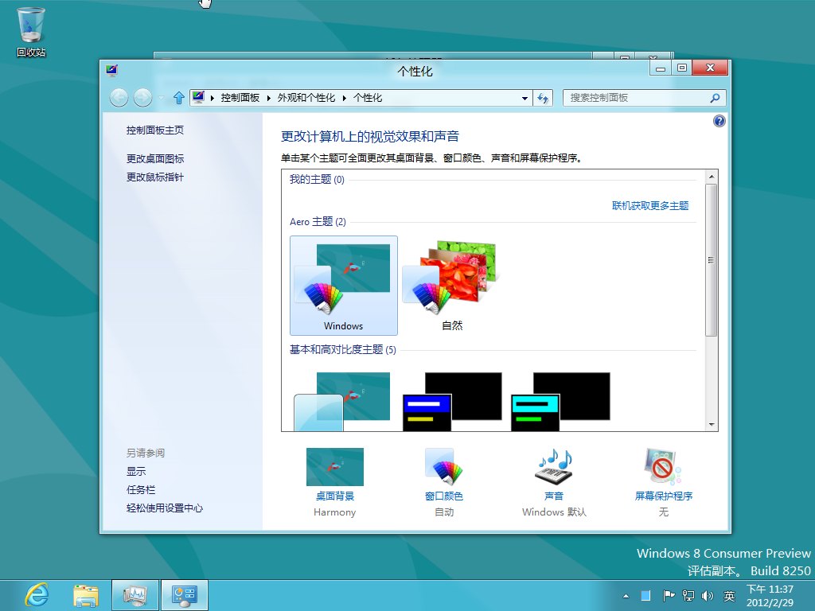
Task: Click the blue help question mark icon
Action: click(x=719, y=121)
